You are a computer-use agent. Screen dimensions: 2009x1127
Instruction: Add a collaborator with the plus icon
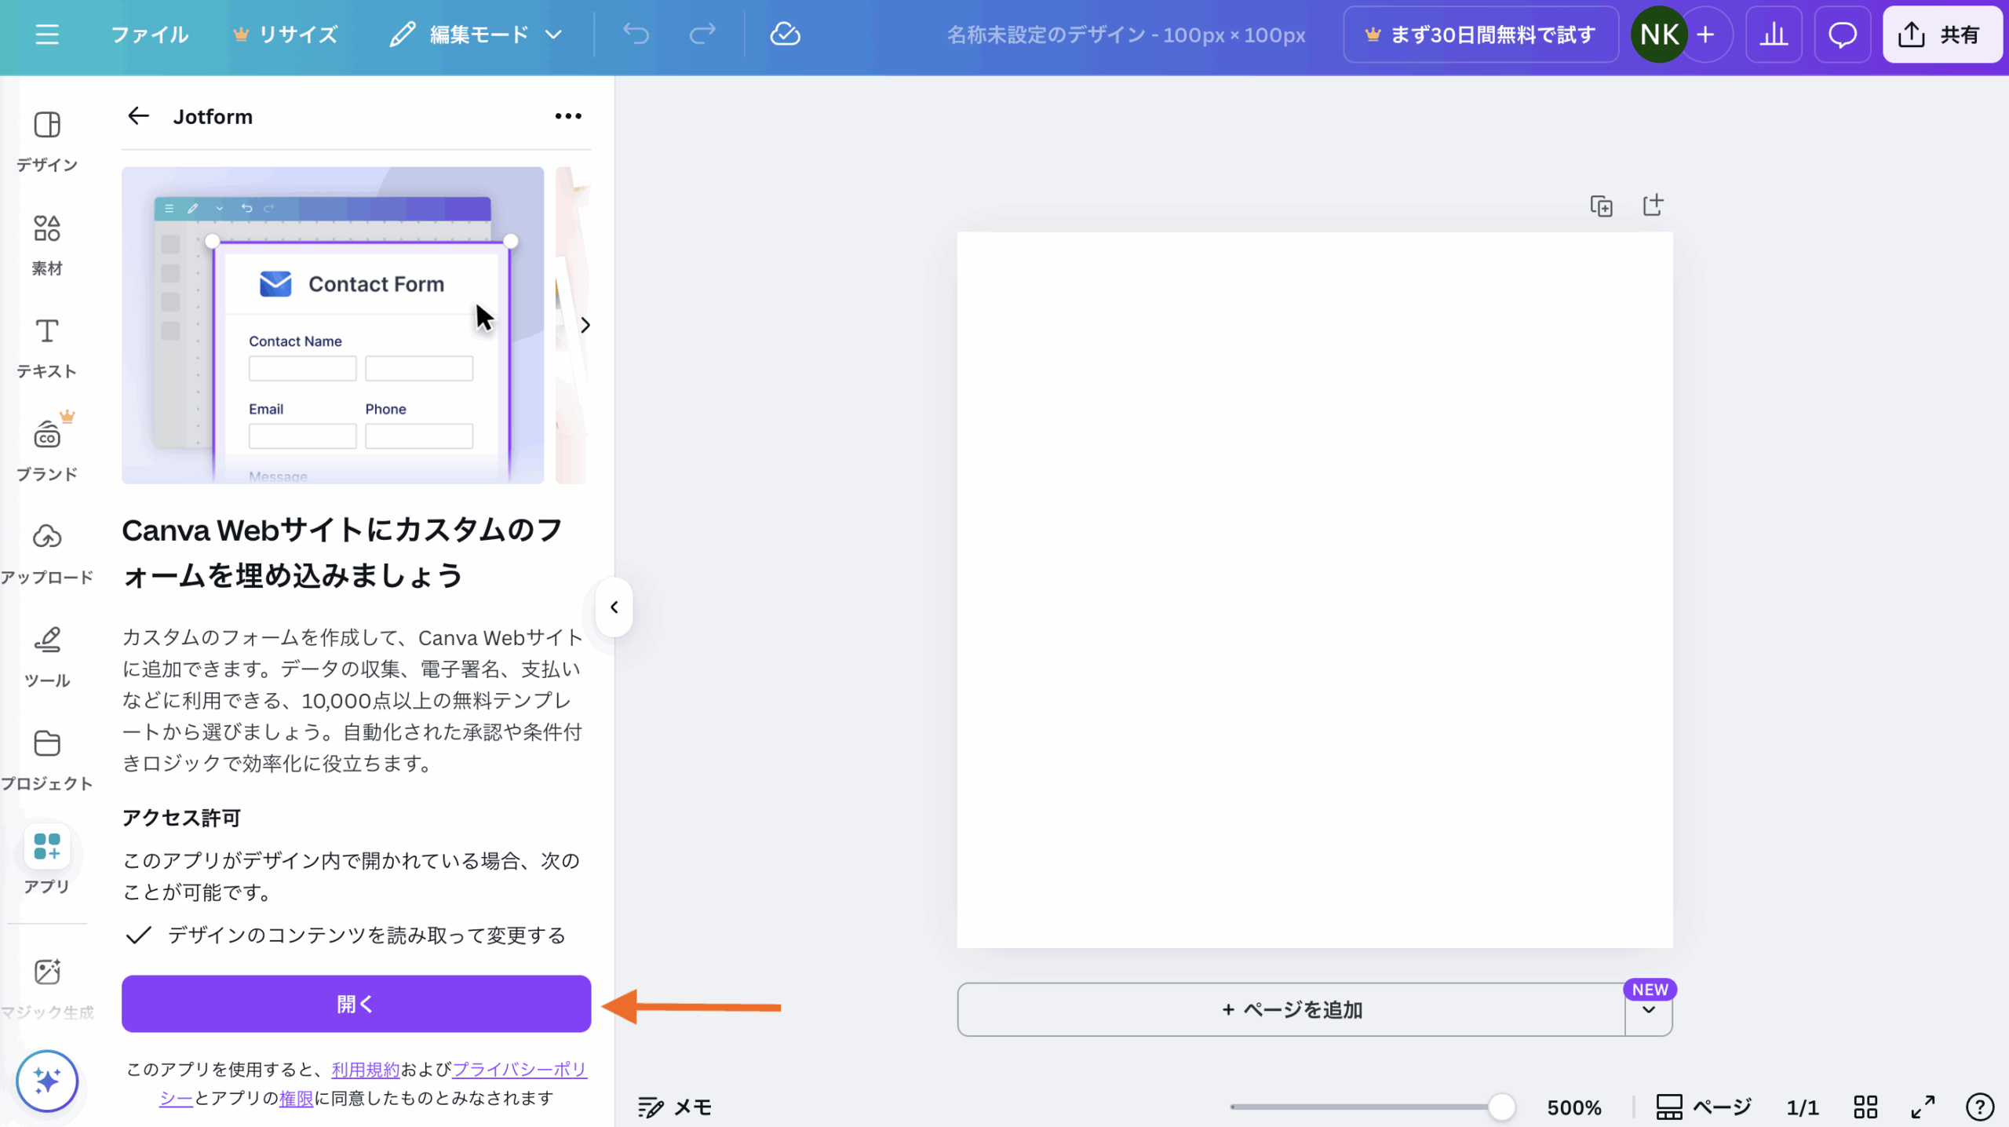tap(1706, 35)
